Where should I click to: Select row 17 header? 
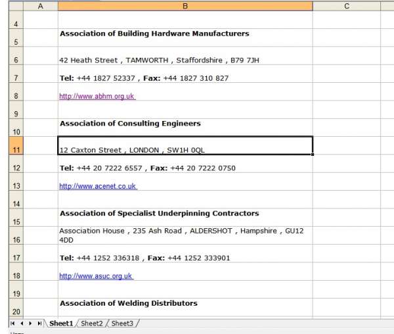click(16, 254)
